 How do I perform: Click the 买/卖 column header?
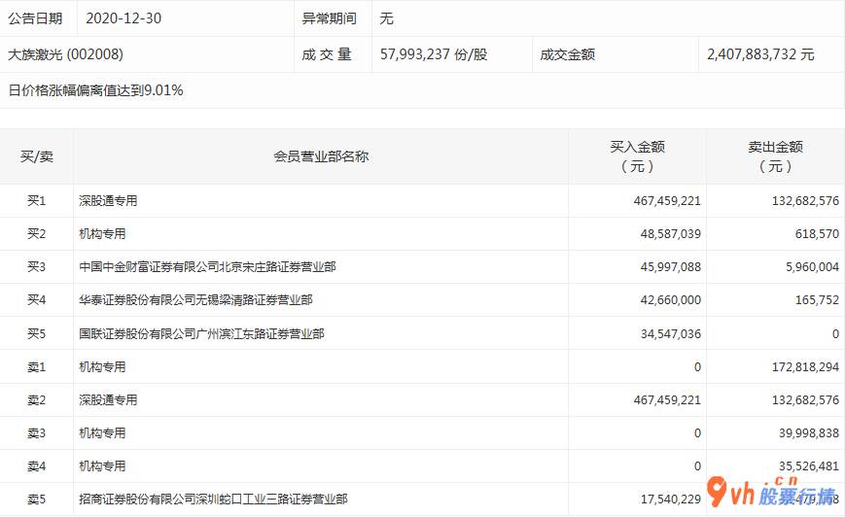coord(37,156)
